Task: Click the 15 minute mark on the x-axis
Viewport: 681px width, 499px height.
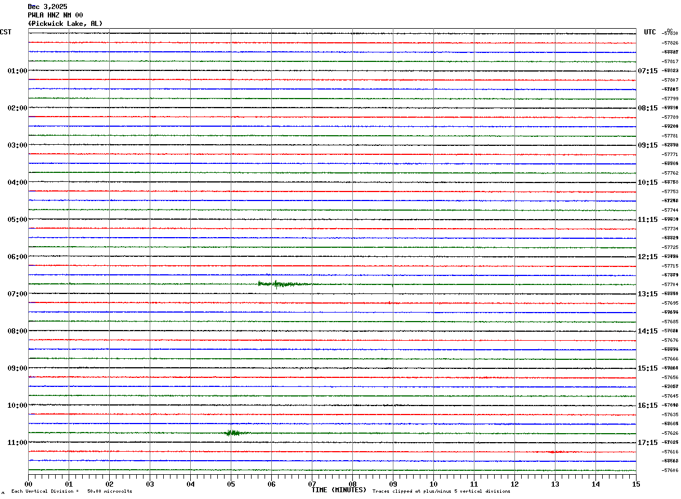Action: [635, 484]
